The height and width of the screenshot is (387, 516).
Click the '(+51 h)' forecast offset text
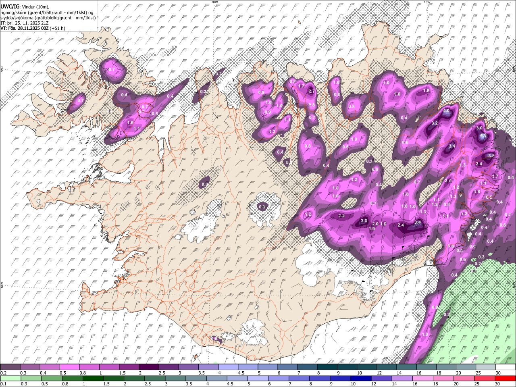tap(58, 28)
